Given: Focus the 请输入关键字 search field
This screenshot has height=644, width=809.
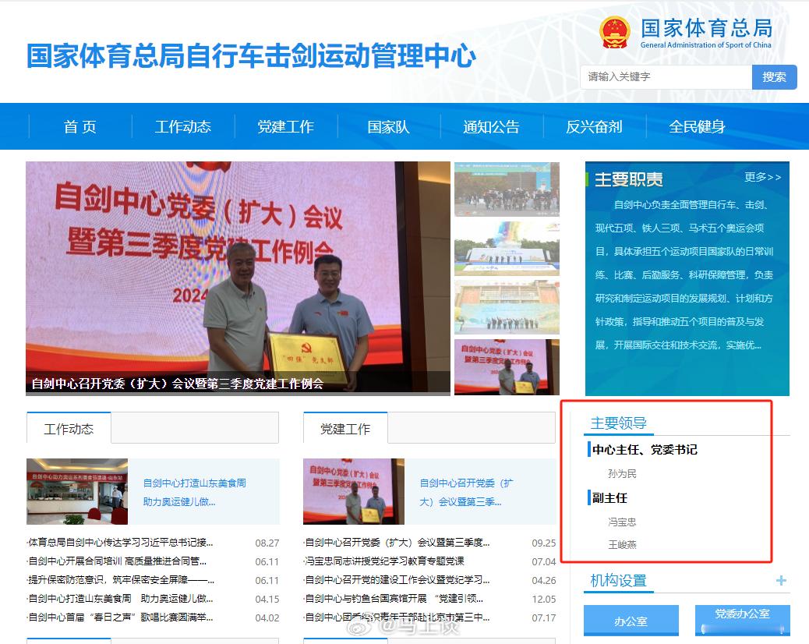Looking at the screenshot, I should [x=666, y=77].
